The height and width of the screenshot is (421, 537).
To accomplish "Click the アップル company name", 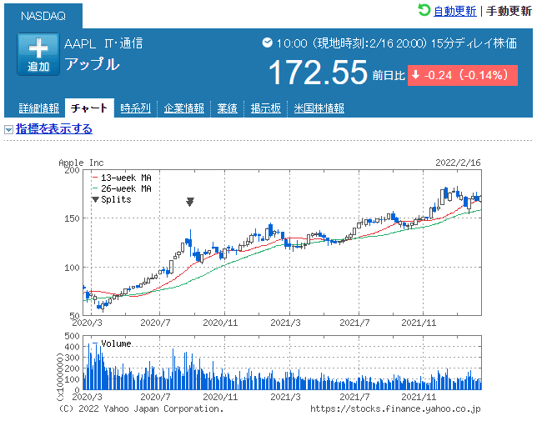I will 93,64.
